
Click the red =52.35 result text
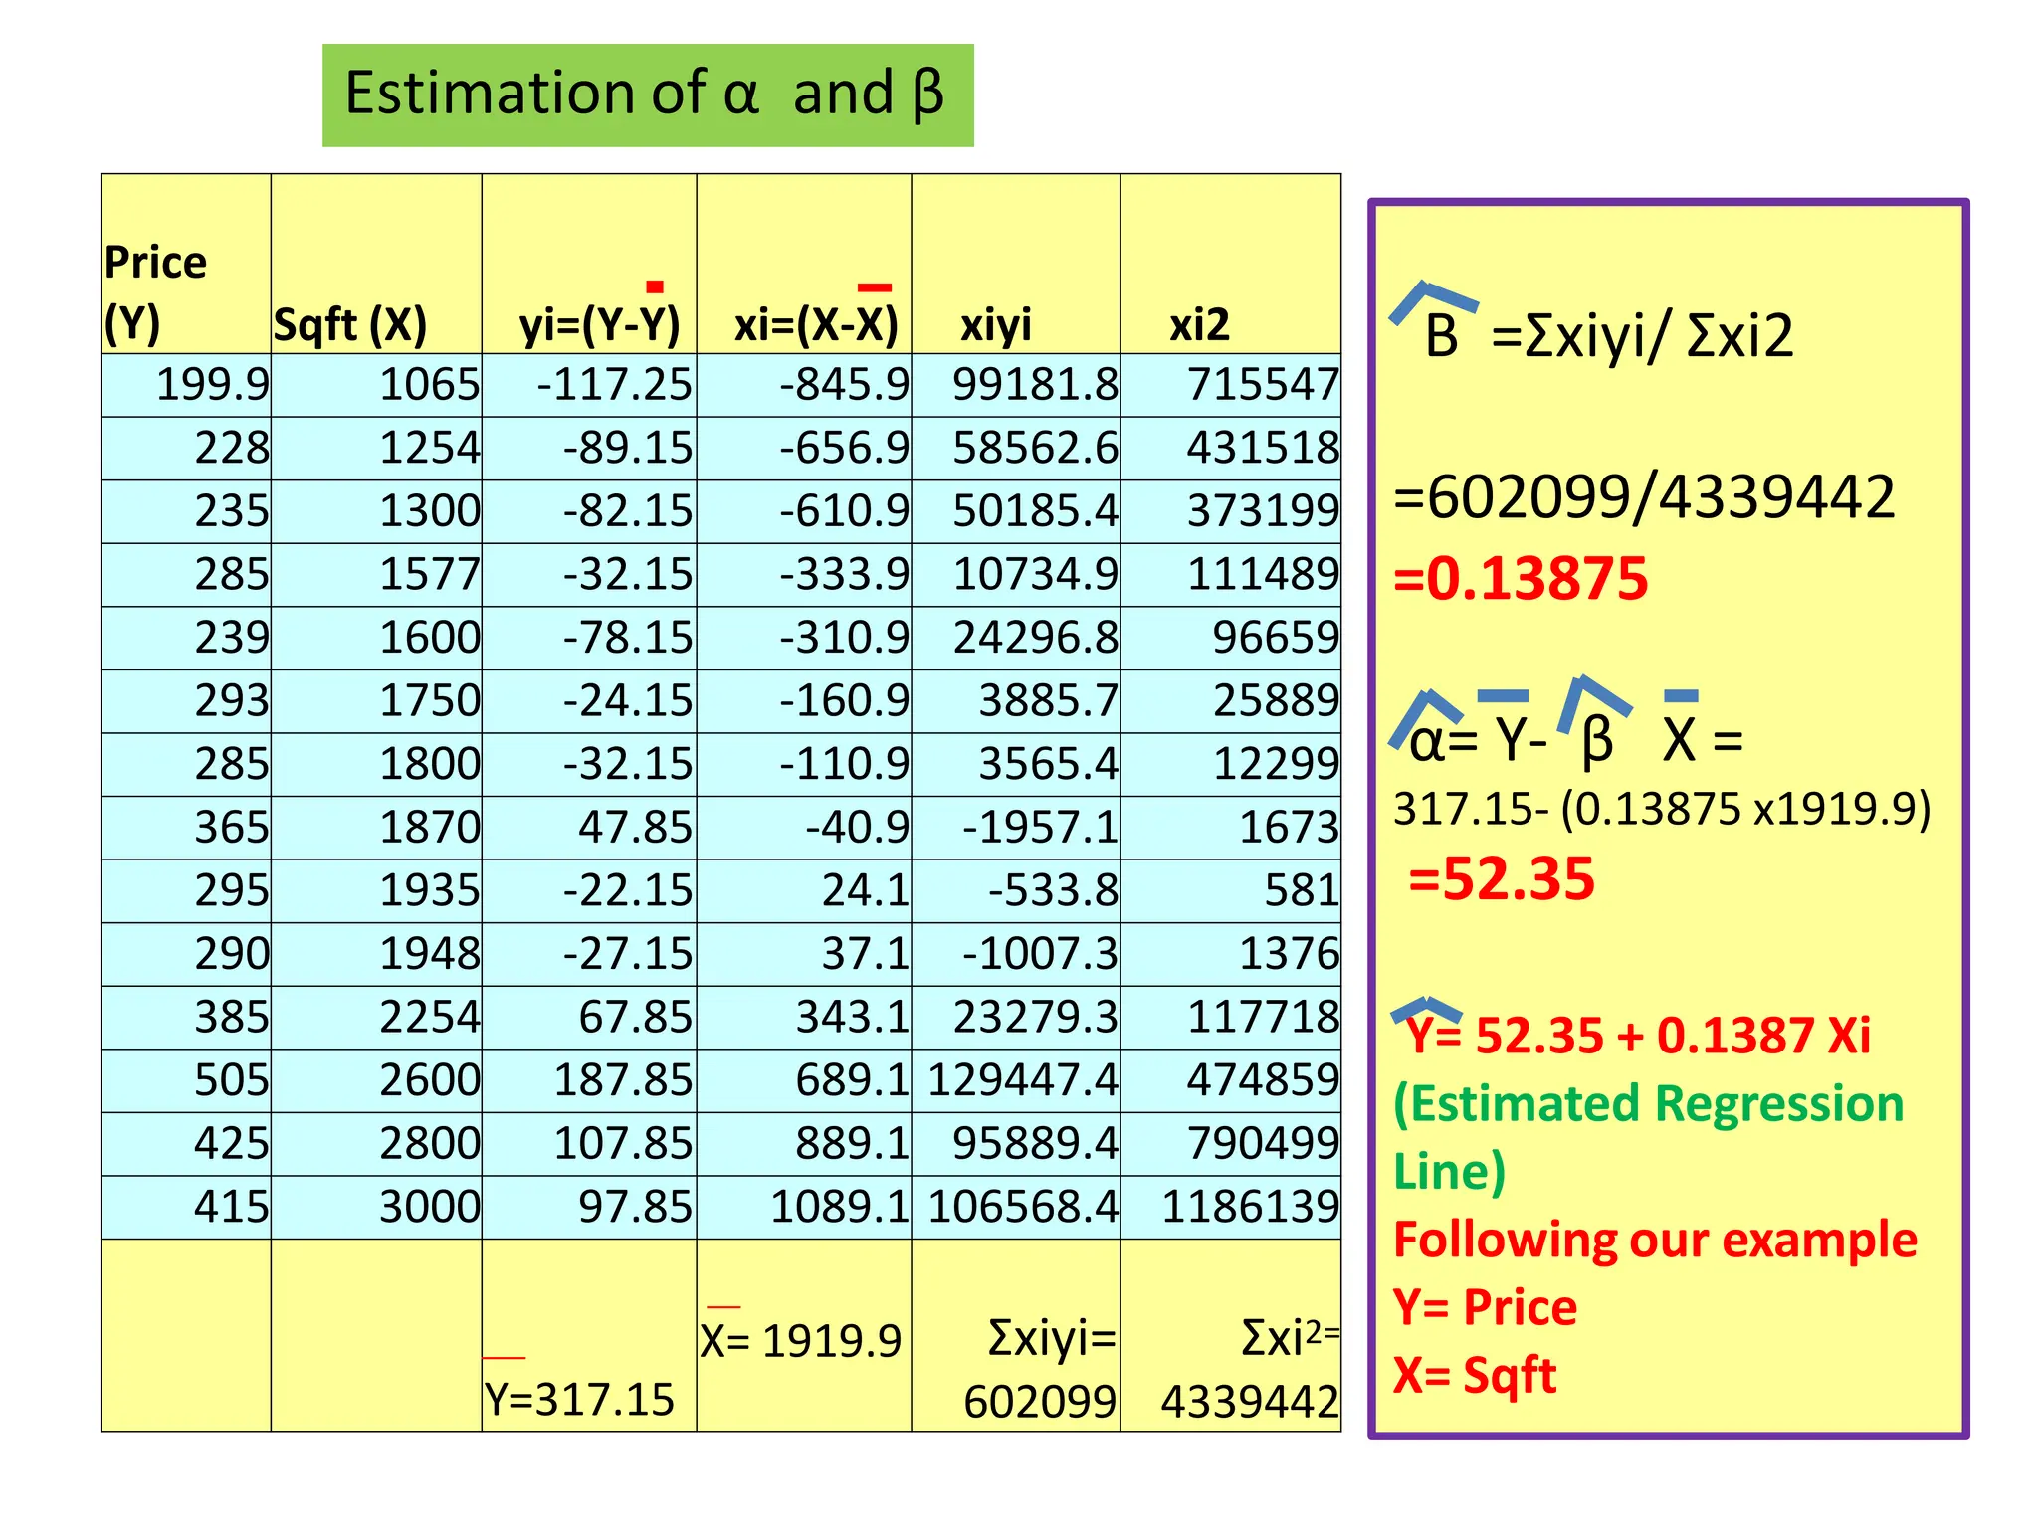tap(1501, 878)
